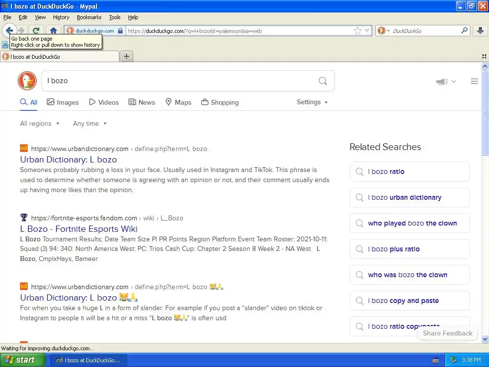The height and width of the screenshot is (367, 489).
Task: Open the new tab plus button
Action: pos(126,56)
